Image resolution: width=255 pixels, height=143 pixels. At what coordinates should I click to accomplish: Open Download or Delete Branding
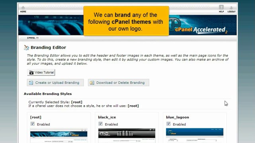[x=118, y=83]
